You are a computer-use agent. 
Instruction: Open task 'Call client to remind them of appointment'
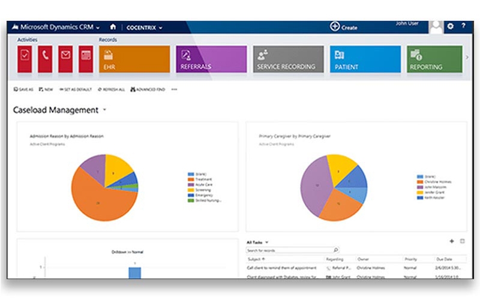coord(281,268)
